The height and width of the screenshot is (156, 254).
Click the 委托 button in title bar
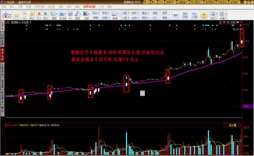pos(154,2)
